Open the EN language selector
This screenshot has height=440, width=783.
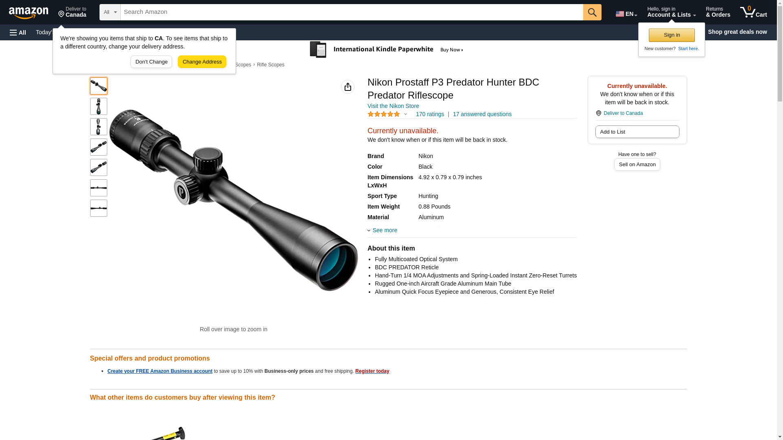click(626, 14)
